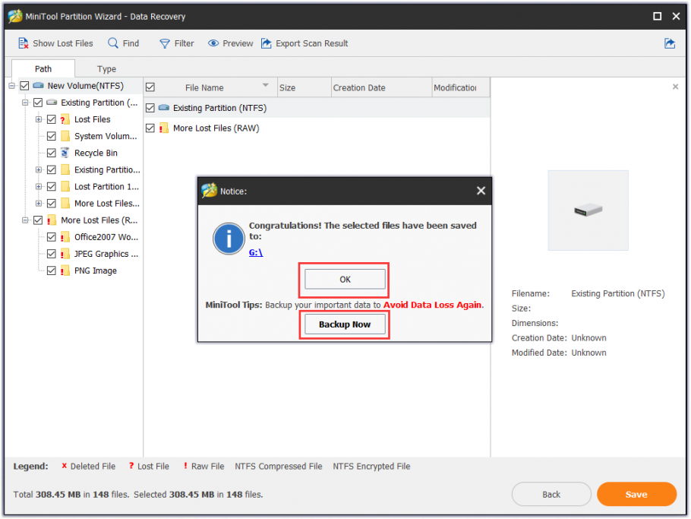Image resolution: width=691 pixels, height=519 pixels.
Task: Click the share icon at toolbar right
Action: tap(670, 43)
